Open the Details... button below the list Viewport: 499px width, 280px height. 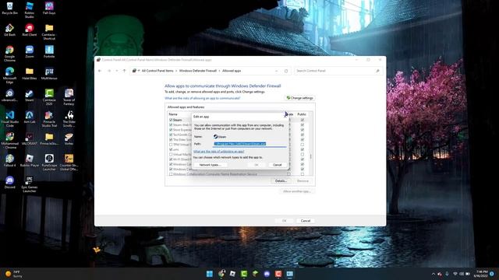pos(281,181)
